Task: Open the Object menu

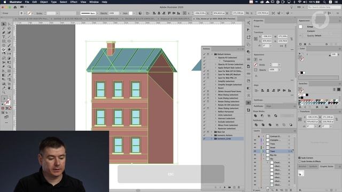Action: pos(44,2)
